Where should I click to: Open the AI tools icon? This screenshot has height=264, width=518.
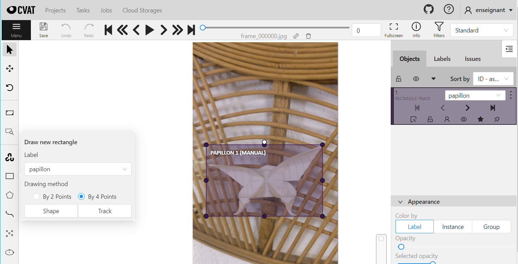pos(9,157)
